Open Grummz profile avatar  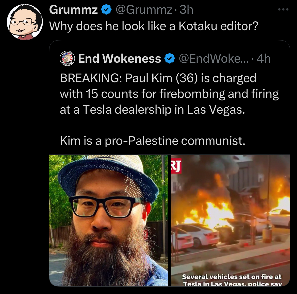tap(25, 22)
